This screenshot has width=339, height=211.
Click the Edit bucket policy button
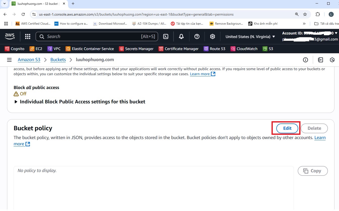pos(287,128)
